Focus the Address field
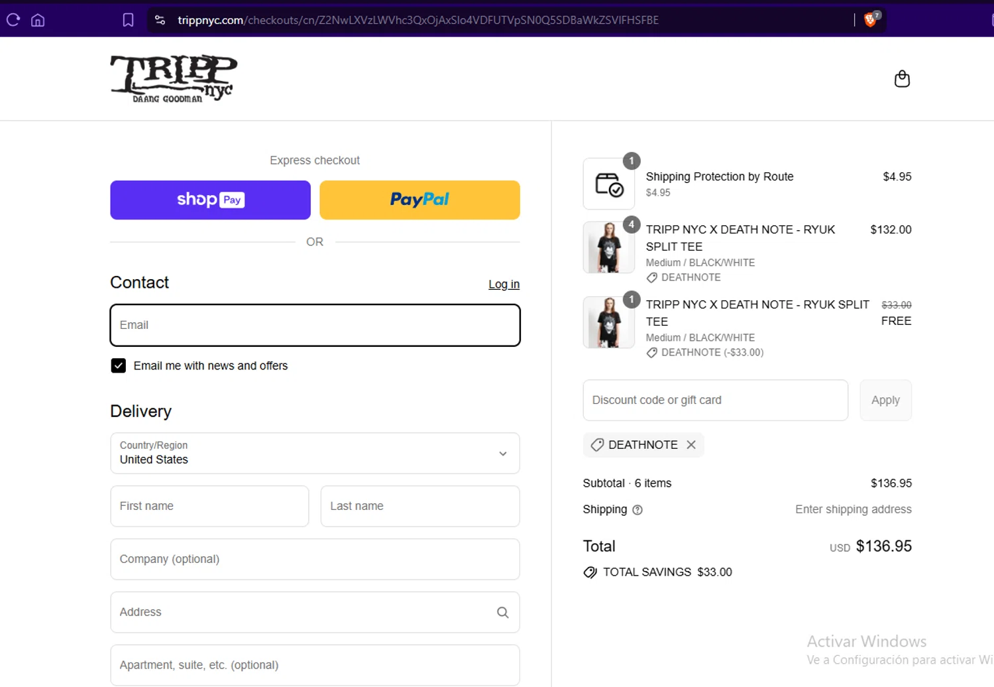 (315, 612)
